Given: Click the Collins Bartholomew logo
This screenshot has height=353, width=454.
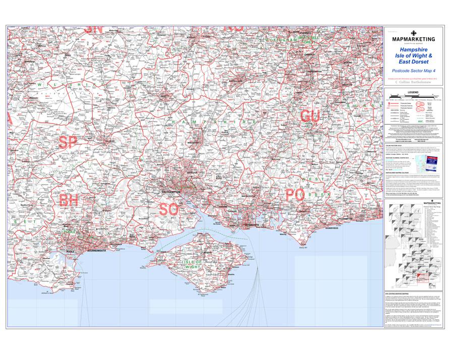Looking at the screenshot, I should coord(415,81).
